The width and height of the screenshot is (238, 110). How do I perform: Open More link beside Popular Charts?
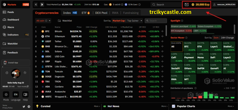coord(231,106)
